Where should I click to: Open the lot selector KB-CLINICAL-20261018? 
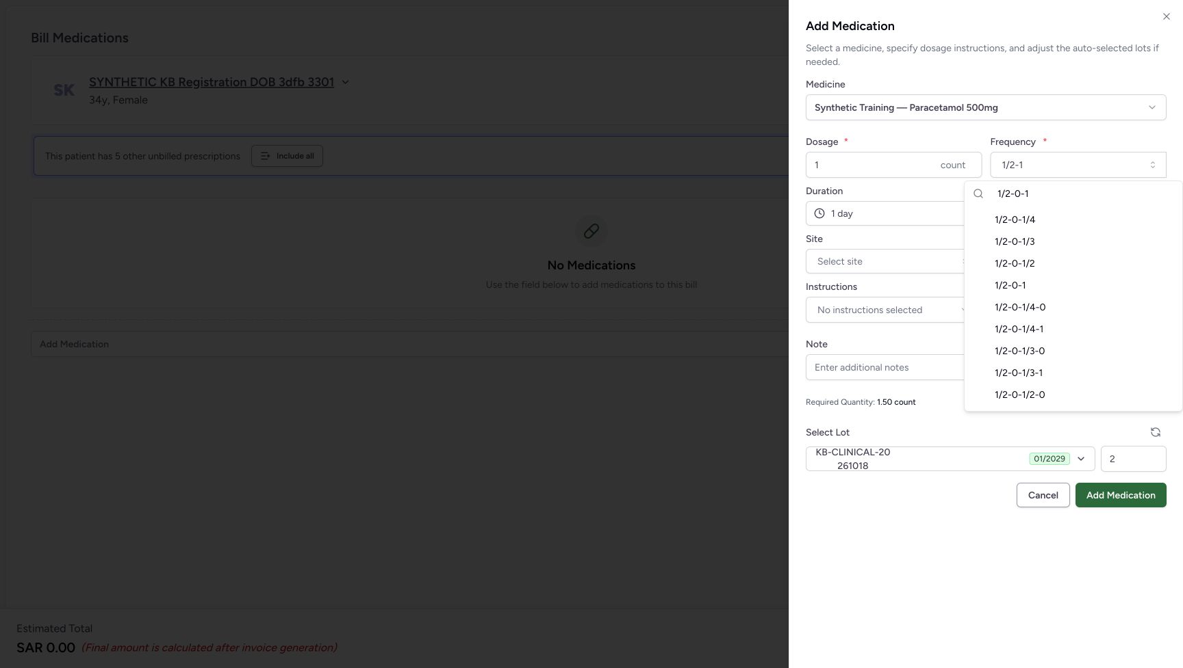coord(950,459)
